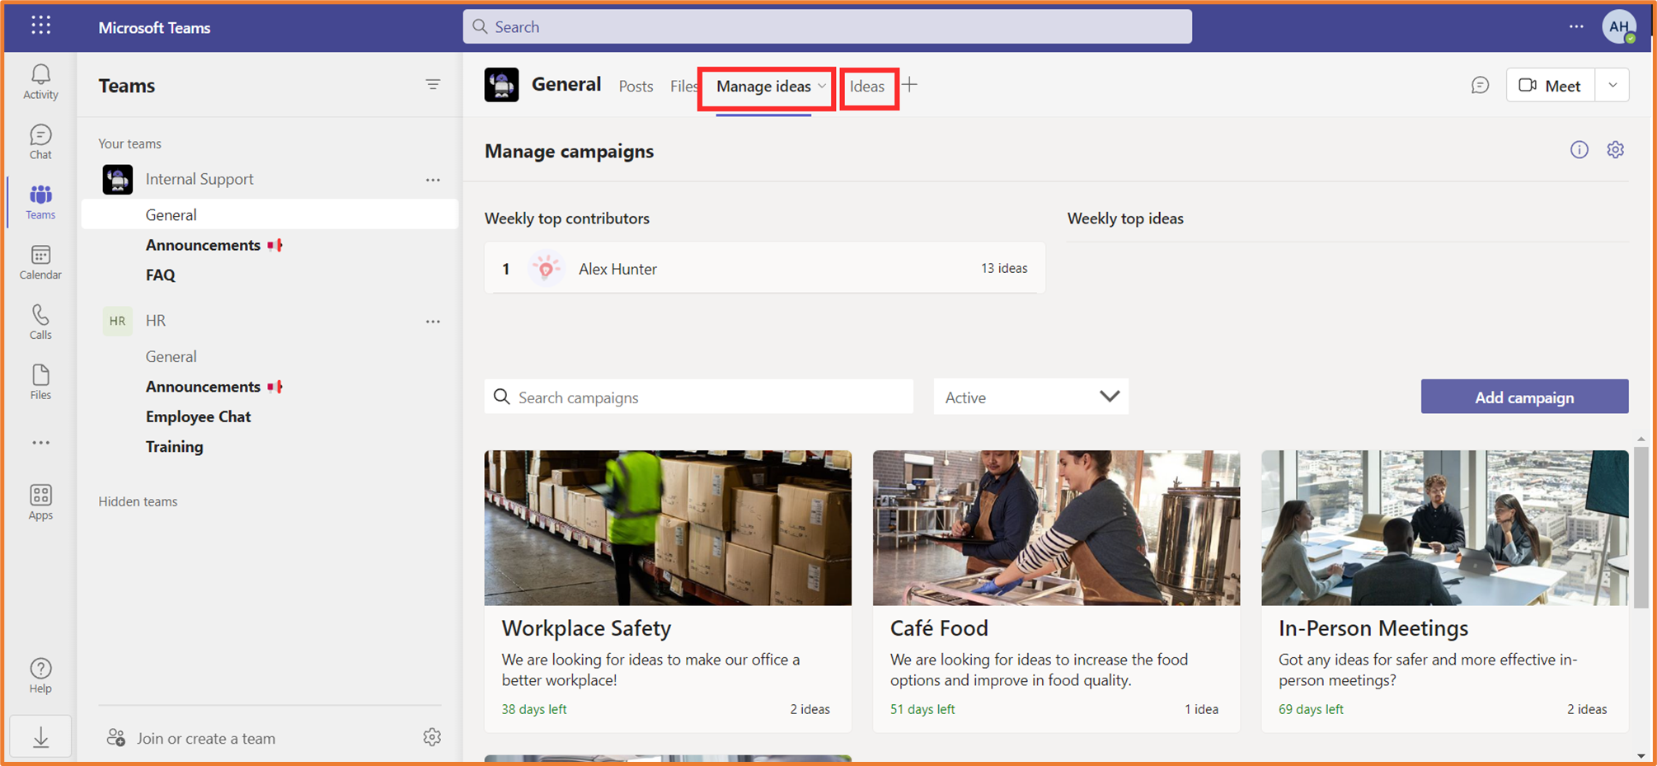Open the Activity feed
This screenshot has width=1657, height=766.
[x=40, y=82]
